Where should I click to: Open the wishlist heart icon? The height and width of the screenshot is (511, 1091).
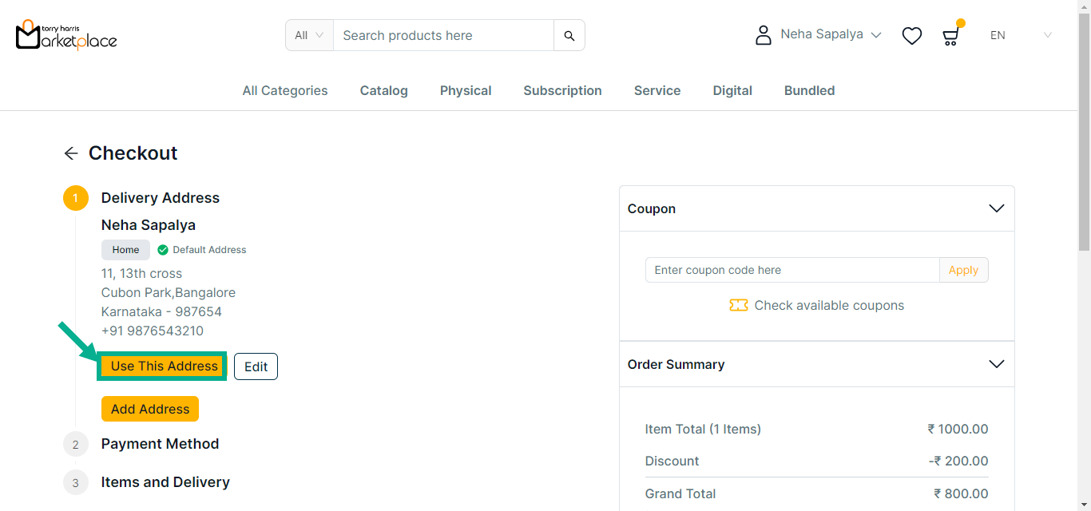pyautogui.click(x=911, y=36)
